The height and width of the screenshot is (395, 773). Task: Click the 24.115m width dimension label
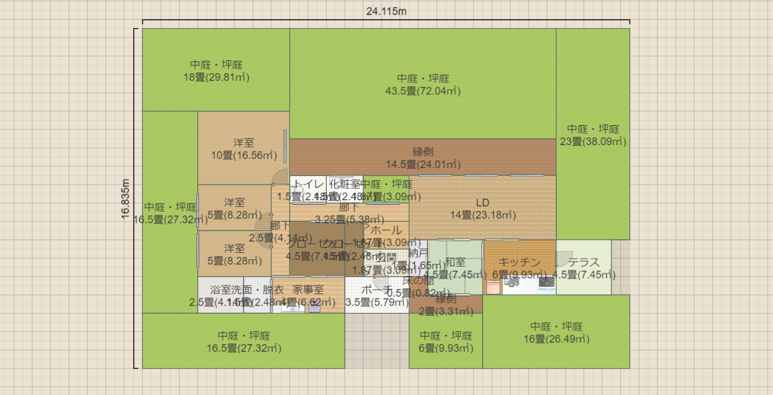point(386,11)
